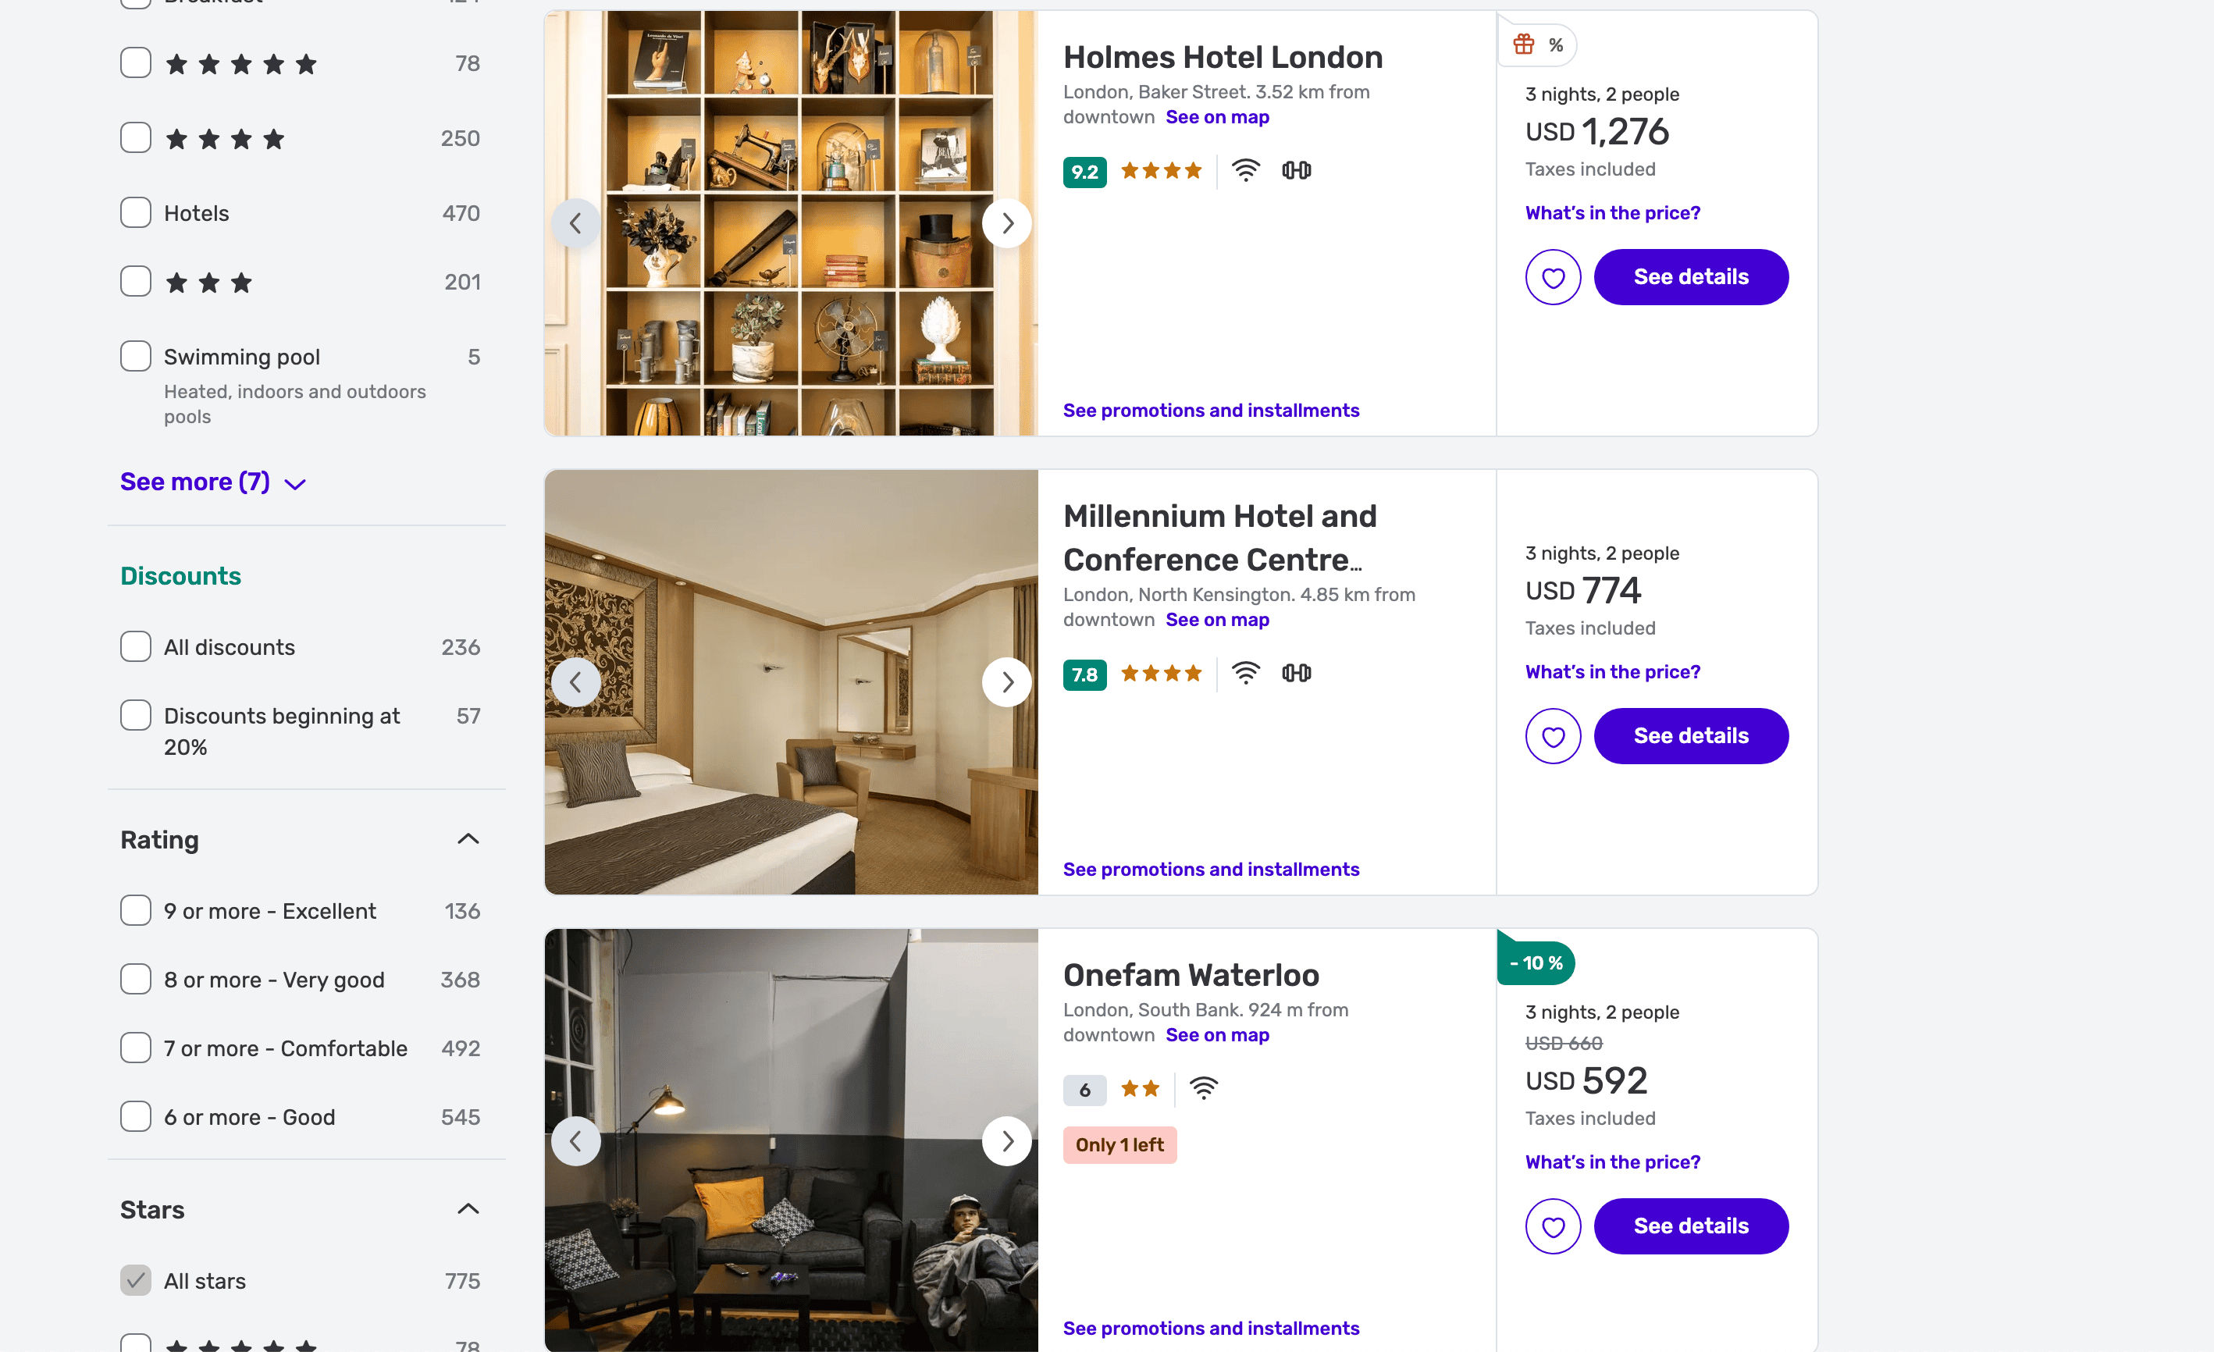Click What's in the price for Holmes Hotel
The image size is (2214, 1352).
(1612, 213)
